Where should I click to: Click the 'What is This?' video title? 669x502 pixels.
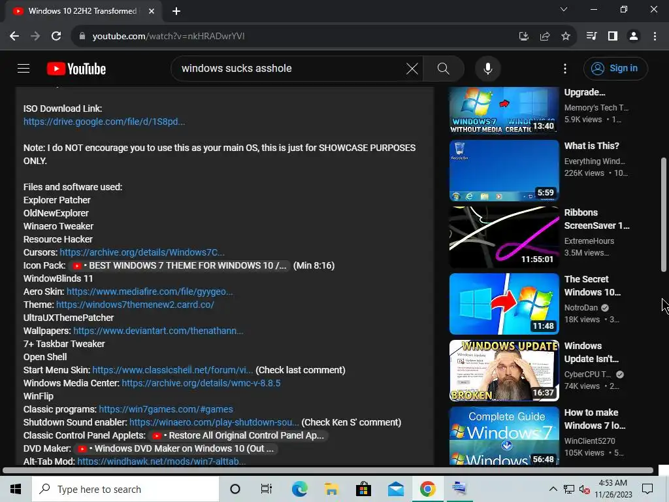coord(591,146)
